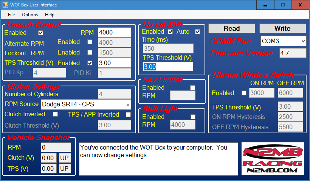Enable the Lockout RPM checkbox
Image resolution: width=310 pixels, height=181 pixels.
tap(90, 53)
